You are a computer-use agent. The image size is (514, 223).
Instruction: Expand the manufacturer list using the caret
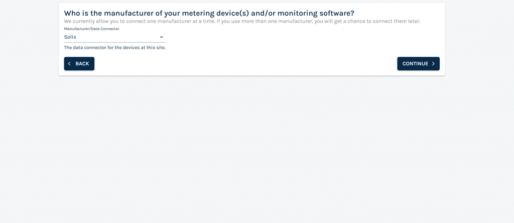(161, 37)
